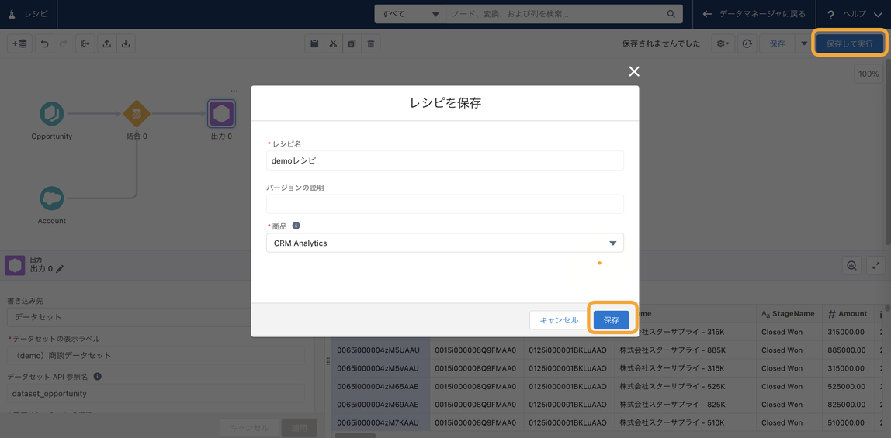Select the 結合 0 join node

click(x=137, y=113)
